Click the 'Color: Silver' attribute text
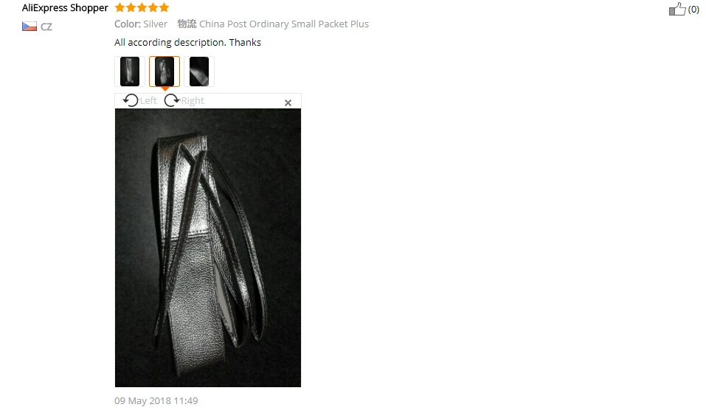The image size is (720, 410). click(140, 24)
